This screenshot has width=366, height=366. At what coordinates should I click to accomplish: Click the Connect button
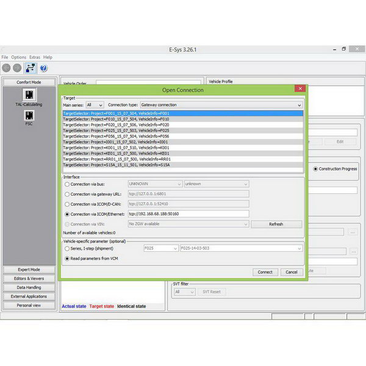[x=265, y=272]
